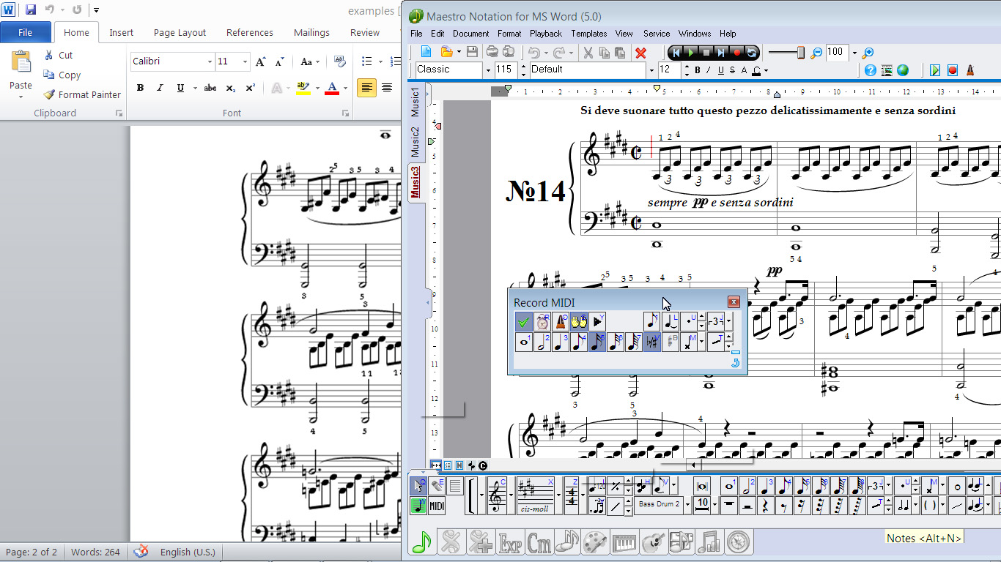Open the guitar tab at the bottom

tap(654, 542)
